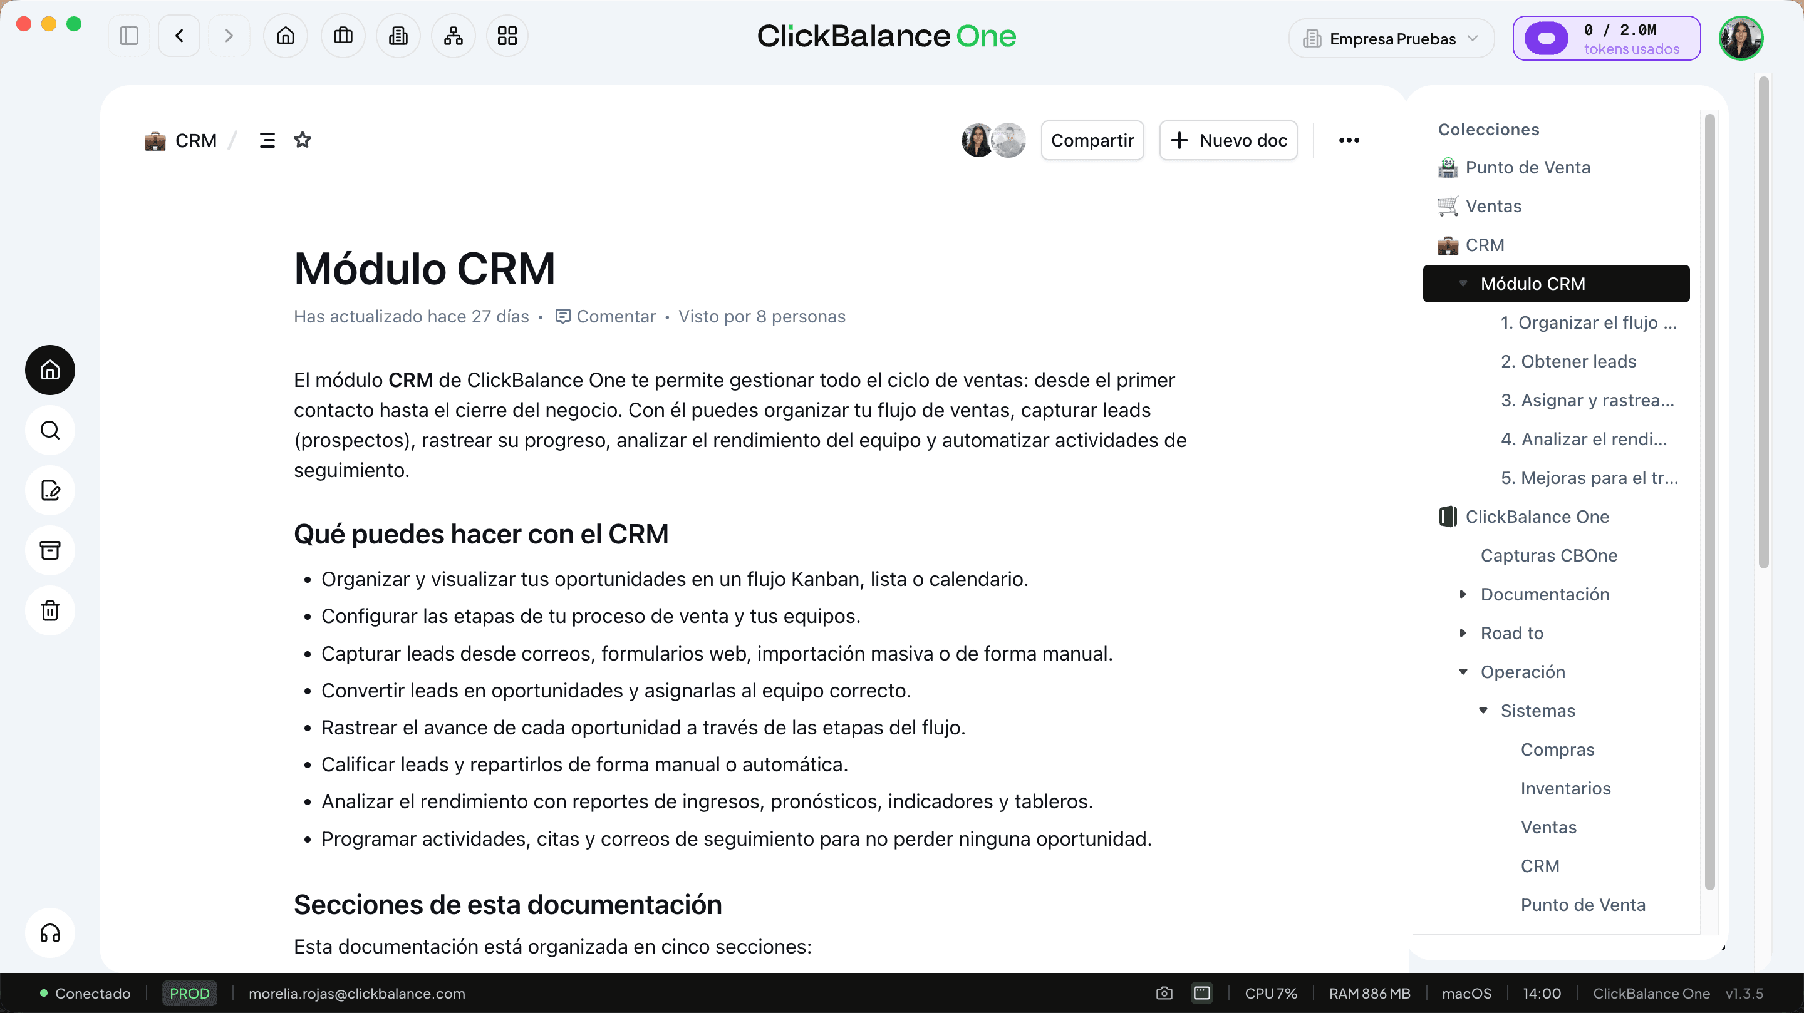Viewport: 1804px width, 1013px height.
Task: Click morelia.rojas@clickbalance.com in status bar
Action: (356, 994)
